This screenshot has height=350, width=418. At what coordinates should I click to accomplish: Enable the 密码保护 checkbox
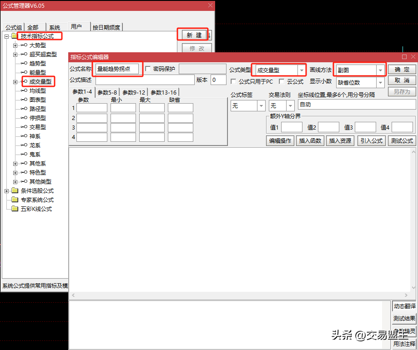(x=148, y=69)
